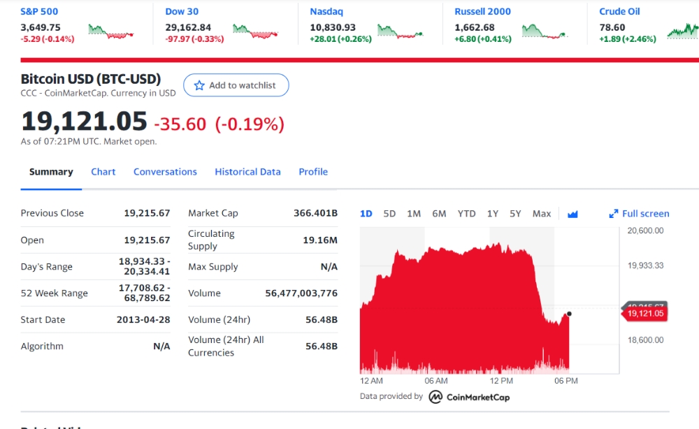Click the 19,121.05 price marker on chart
This screenshot has width=699, height=429.
[644, 314]
